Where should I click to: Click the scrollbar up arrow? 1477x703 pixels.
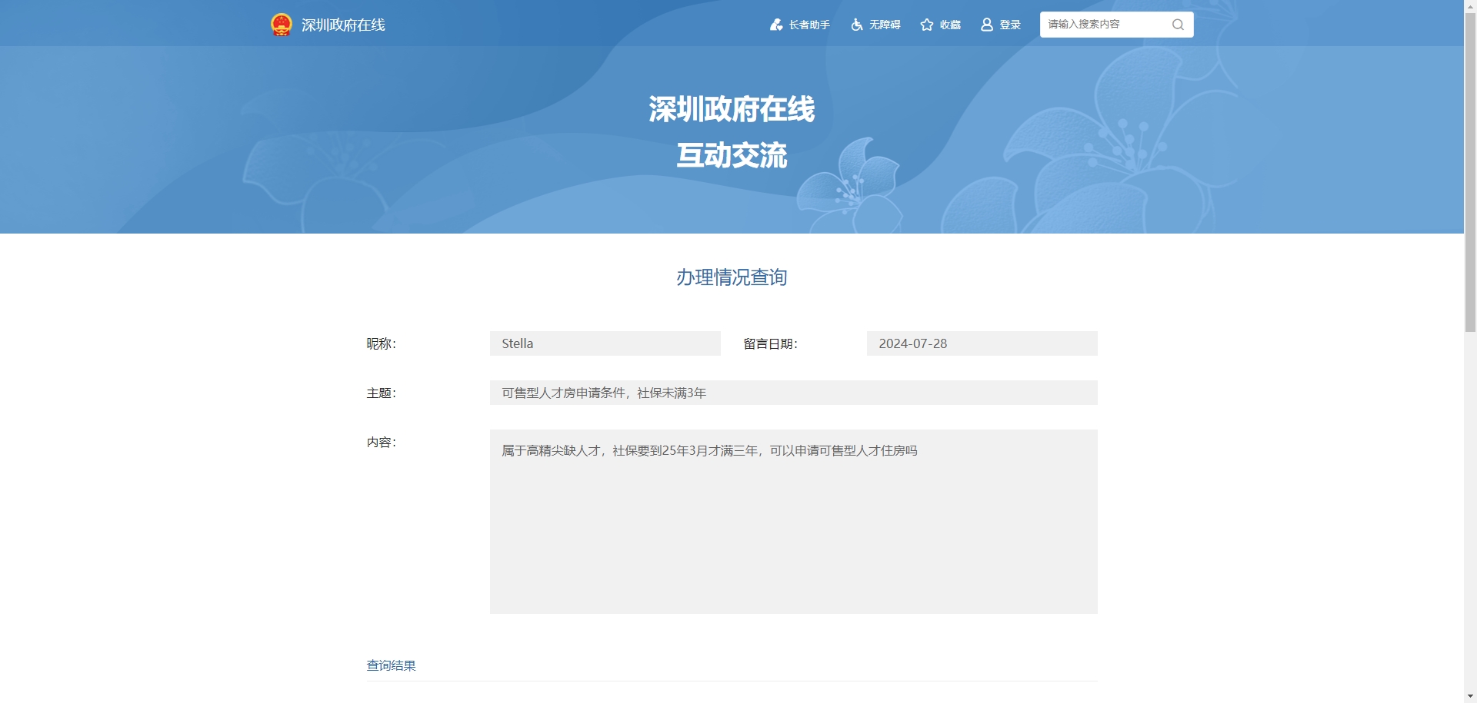click(x=1470, y=5)
